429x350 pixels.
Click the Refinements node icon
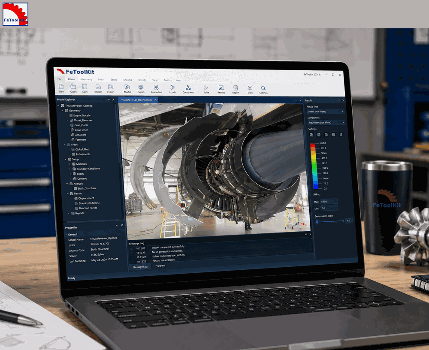point(73,154)
